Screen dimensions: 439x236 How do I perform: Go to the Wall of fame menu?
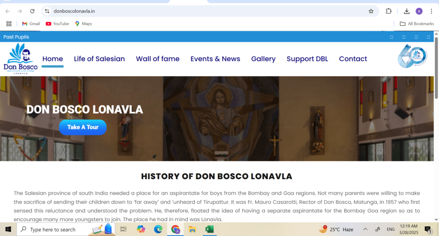click(157, 59)
